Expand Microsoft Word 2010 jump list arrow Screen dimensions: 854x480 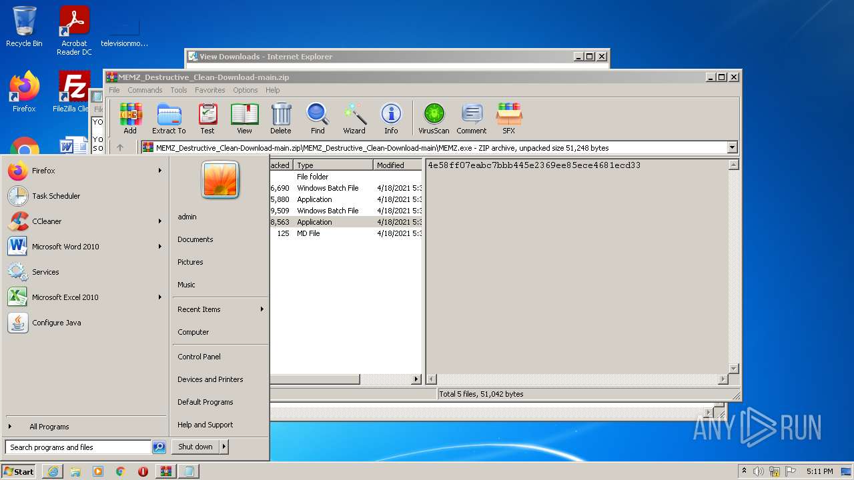pos(160,247)
